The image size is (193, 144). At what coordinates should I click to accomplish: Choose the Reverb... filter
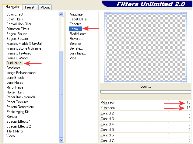[x=76, y=39]
